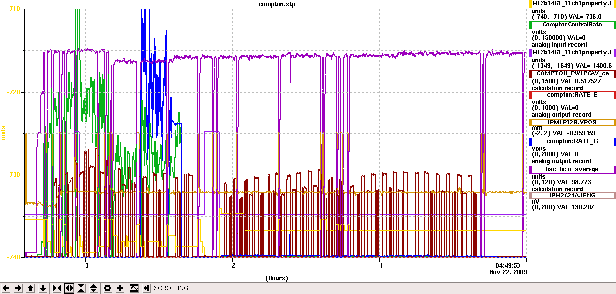616x294 pixels.
Task: Expand the time axis with the outward-triangles icon
Action: click(69, 288)
